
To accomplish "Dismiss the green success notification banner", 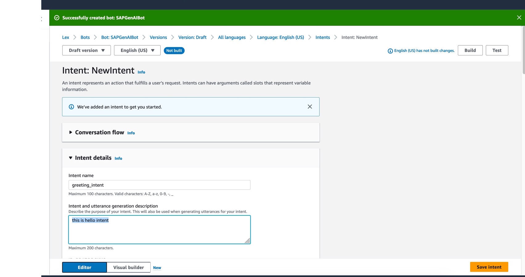I will click(x=519, y=18).
